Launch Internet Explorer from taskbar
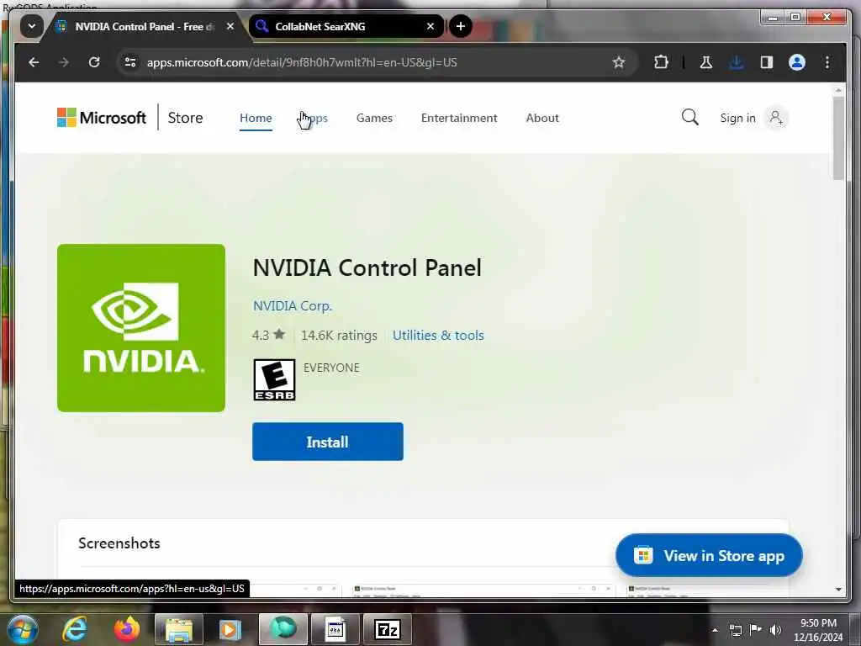This screenshot has height=646, width=861. click(x=75, y=629)
